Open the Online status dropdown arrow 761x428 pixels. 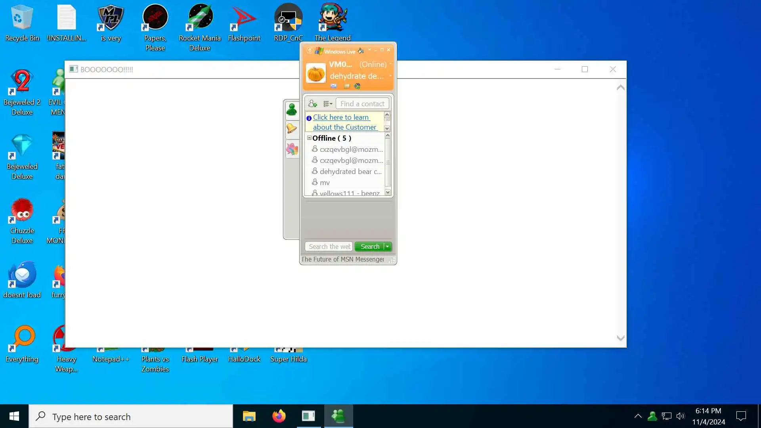point(390,64)
